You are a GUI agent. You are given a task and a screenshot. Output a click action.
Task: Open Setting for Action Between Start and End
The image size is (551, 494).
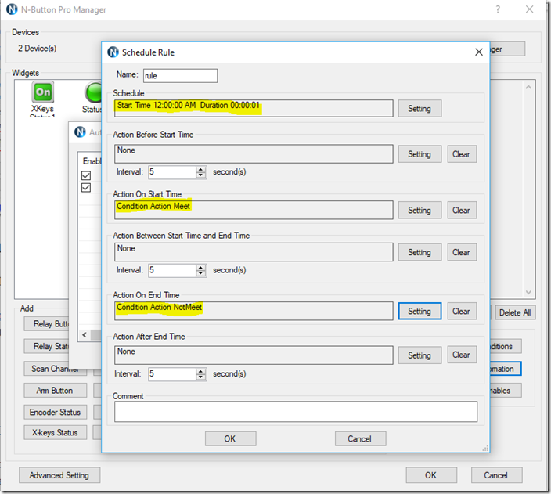(x=420, y=252)
